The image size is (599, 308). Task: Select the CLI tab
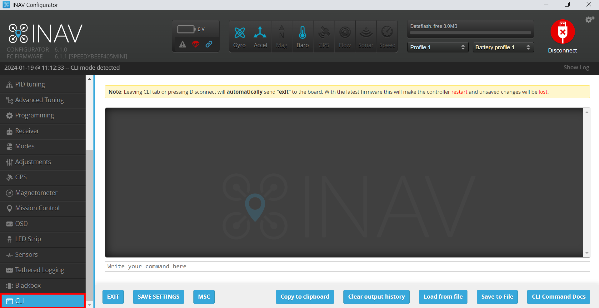click(43, 301)
